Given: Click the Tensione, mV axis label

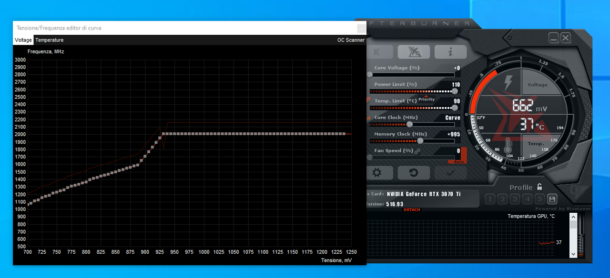Looking at the screenshot, I should pos(336,260).
